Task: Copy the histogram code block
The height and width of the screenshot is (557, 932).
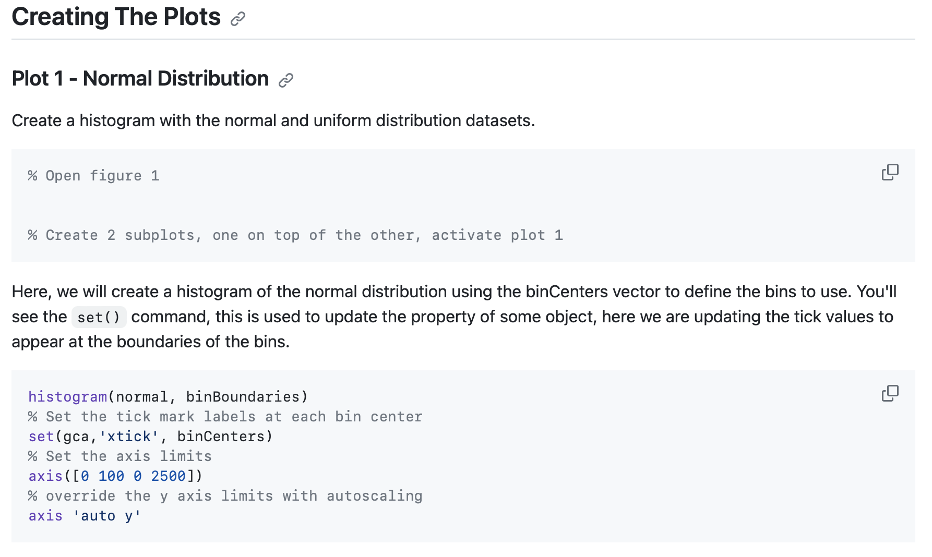Action: click(890, 393)
